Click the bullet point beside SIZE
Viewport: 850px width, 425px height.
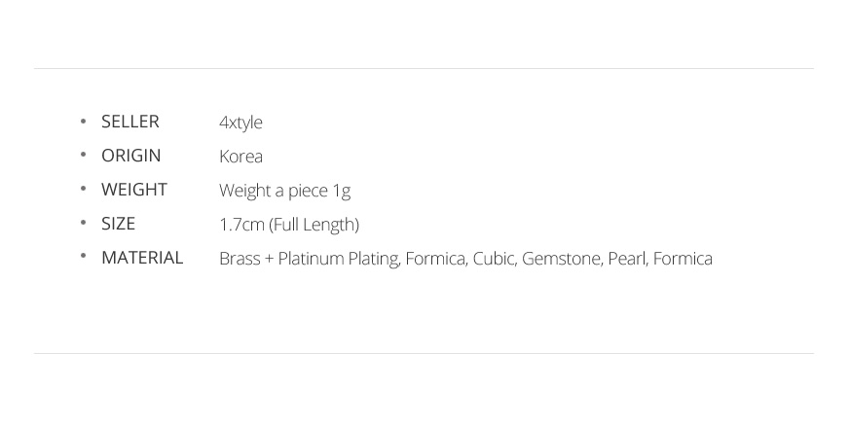[x=84, y=224]
